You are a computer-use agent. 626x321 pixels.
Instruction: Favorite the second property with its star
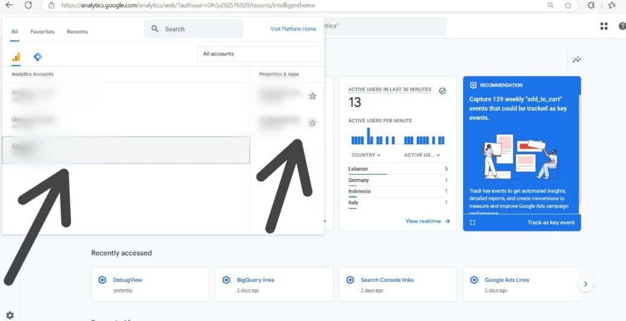pos(312,123)
